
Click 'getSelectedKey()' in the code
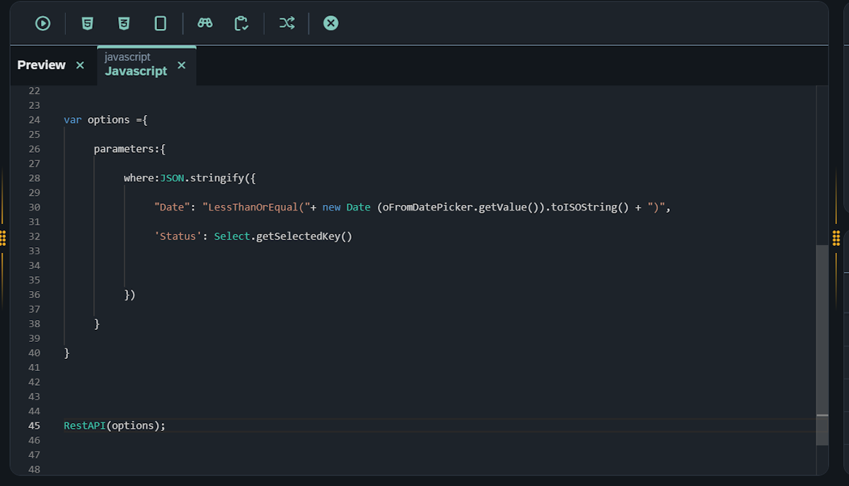pyautogui.click(x=304, y=236)
